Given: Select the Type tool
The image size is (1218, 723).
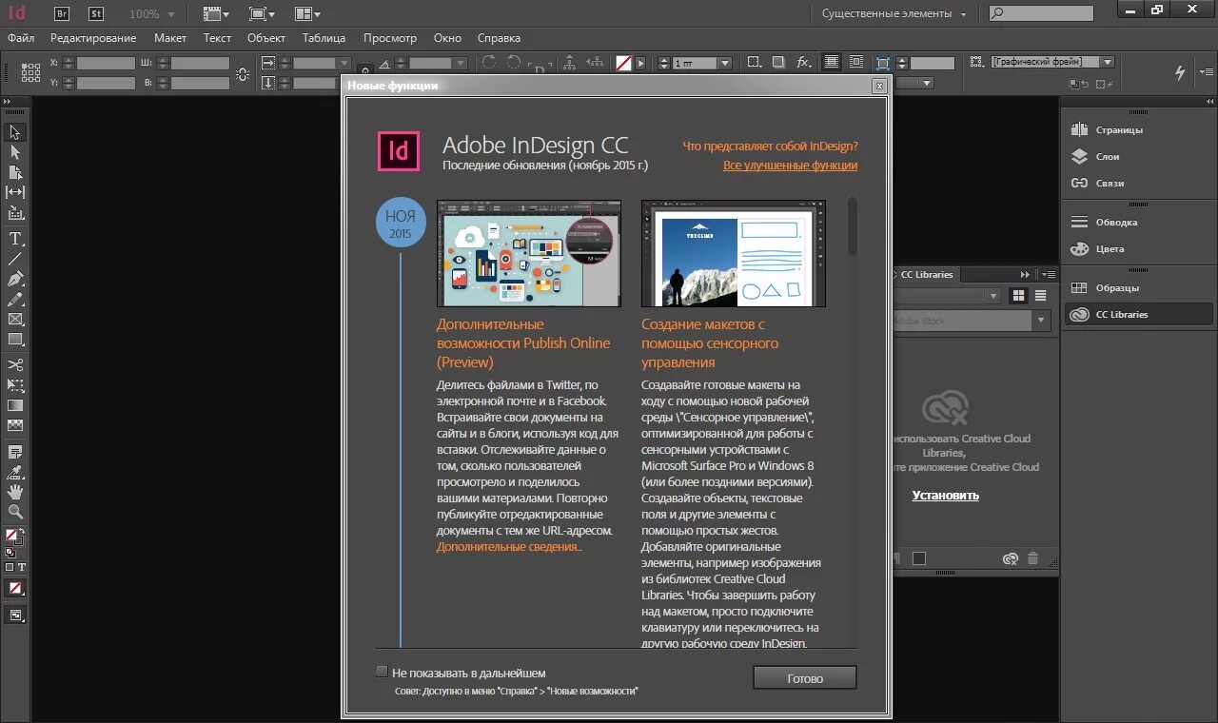Looking at the screenshot, I should pyautogui.click(x=15, y=239).
